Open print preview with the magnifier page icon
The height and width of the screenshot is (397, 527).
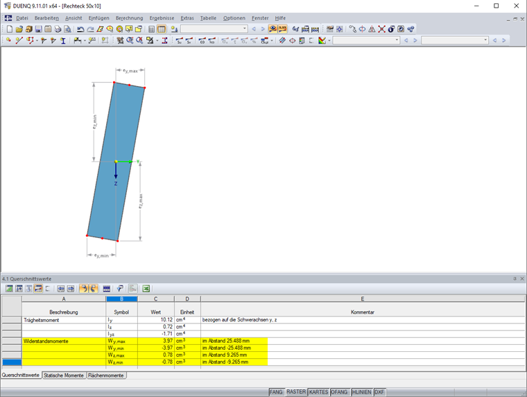click(x=67, y=29)
